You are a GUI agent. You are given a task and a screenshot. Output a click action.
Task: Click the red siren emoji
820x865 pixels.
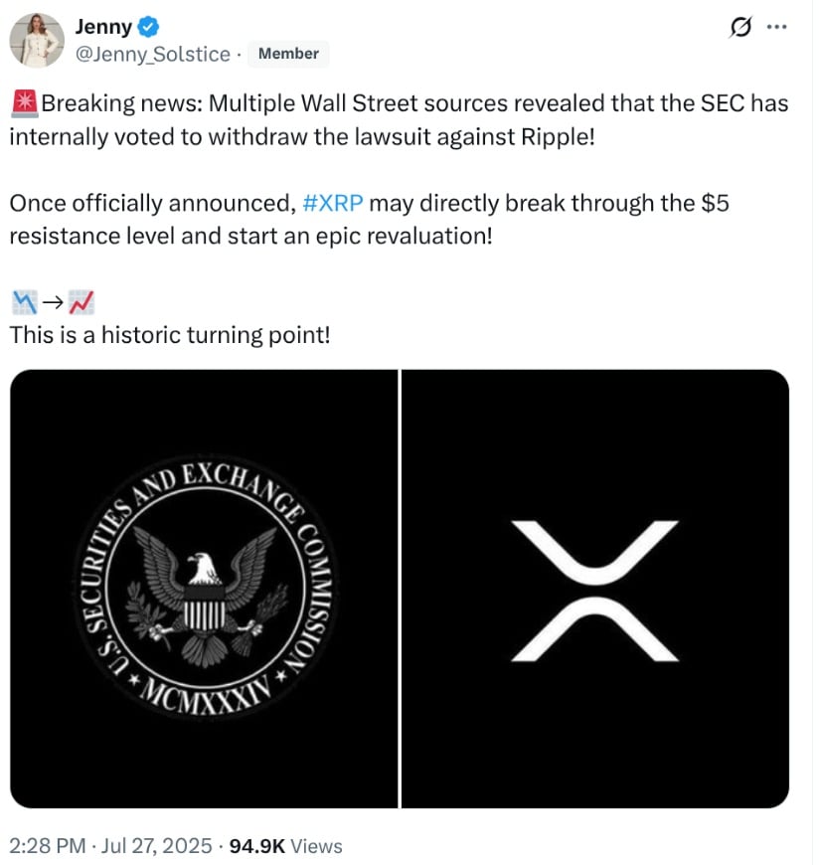[x=25, y=103]
